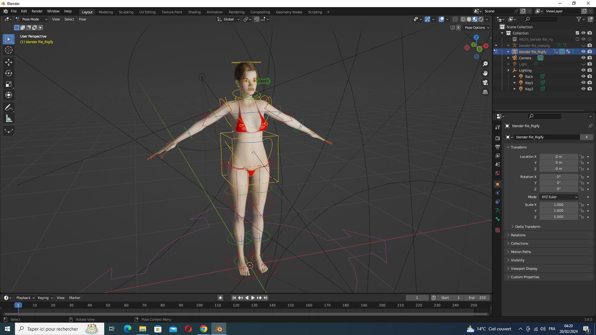
Task: Click the Outliner search field
Action: pyautogui.click(x=540, y=19)
